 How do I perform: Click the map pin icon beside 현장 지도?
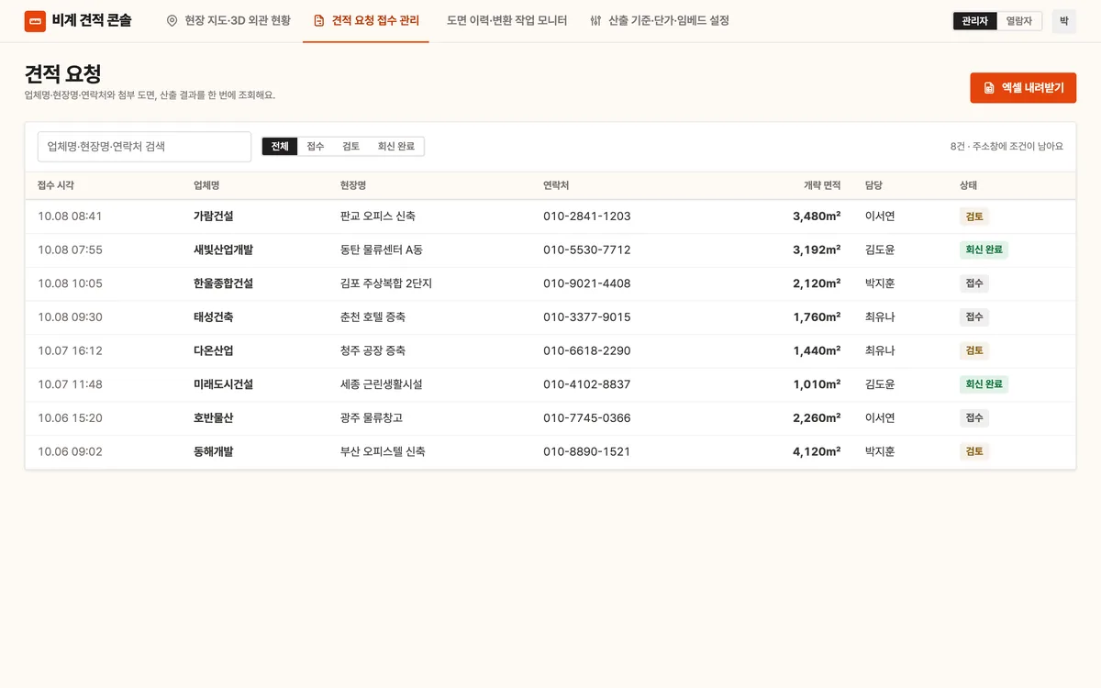click(172, 20)
